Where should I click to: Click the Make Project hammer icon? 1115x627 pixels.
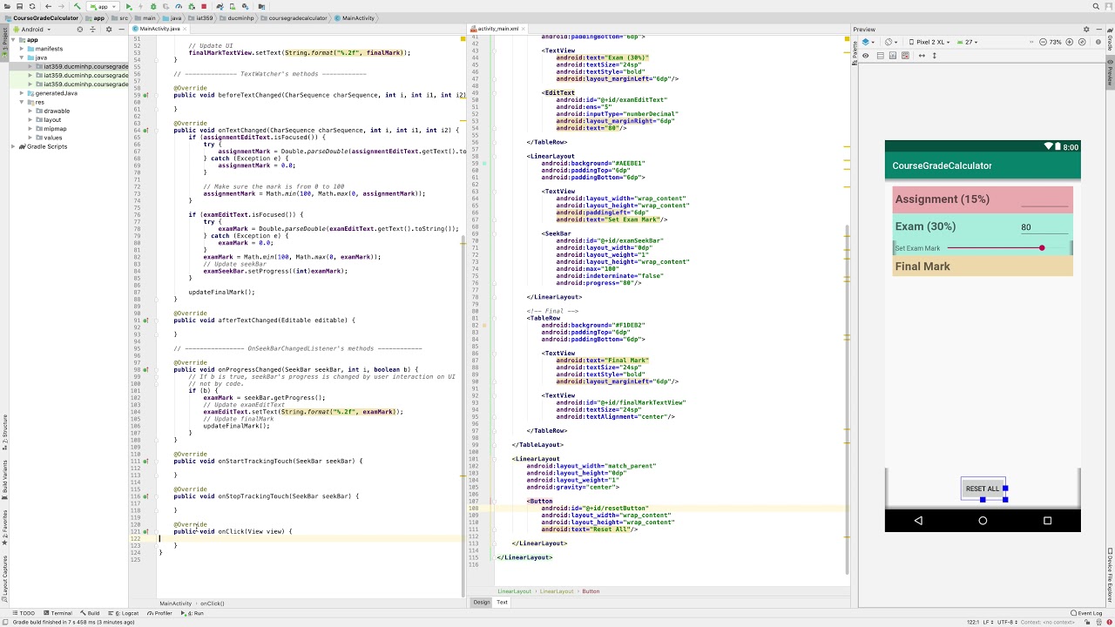click(77, 6)
